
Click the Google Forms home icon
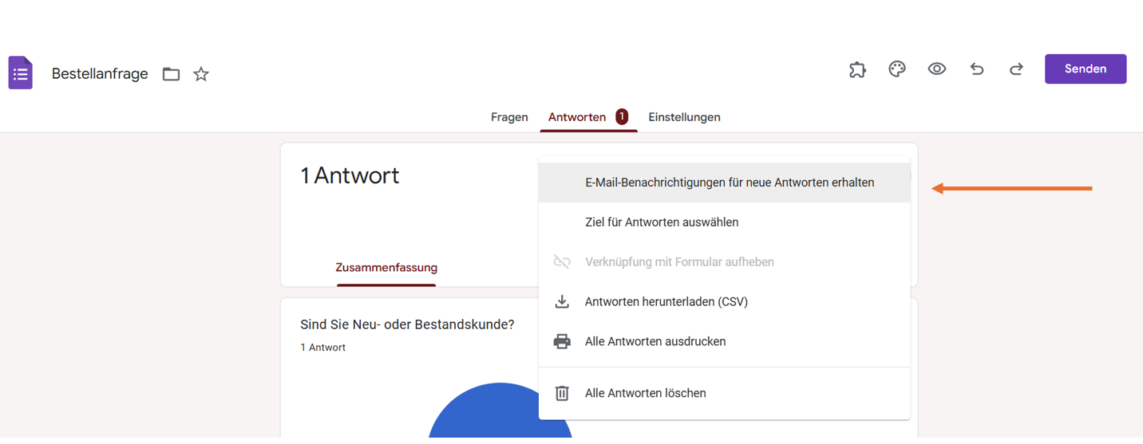pyautogui.click(x=21, y=73)
